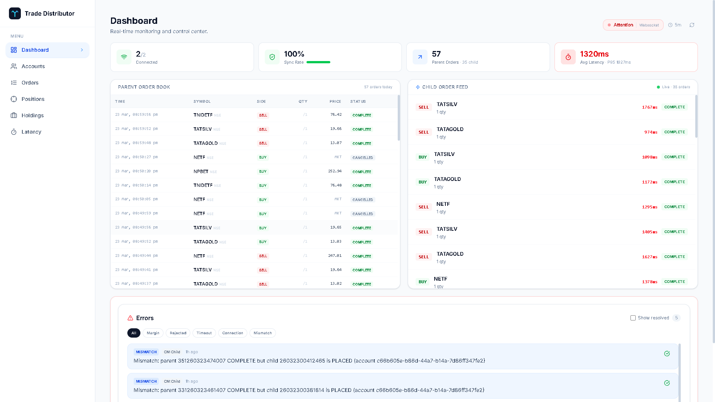Select the Dashboard icon in the sidebar

click(14, 50)
